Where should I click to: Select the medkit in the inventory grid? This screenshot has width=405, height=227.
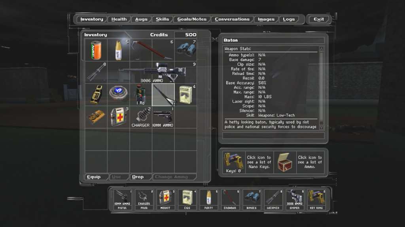118,117
